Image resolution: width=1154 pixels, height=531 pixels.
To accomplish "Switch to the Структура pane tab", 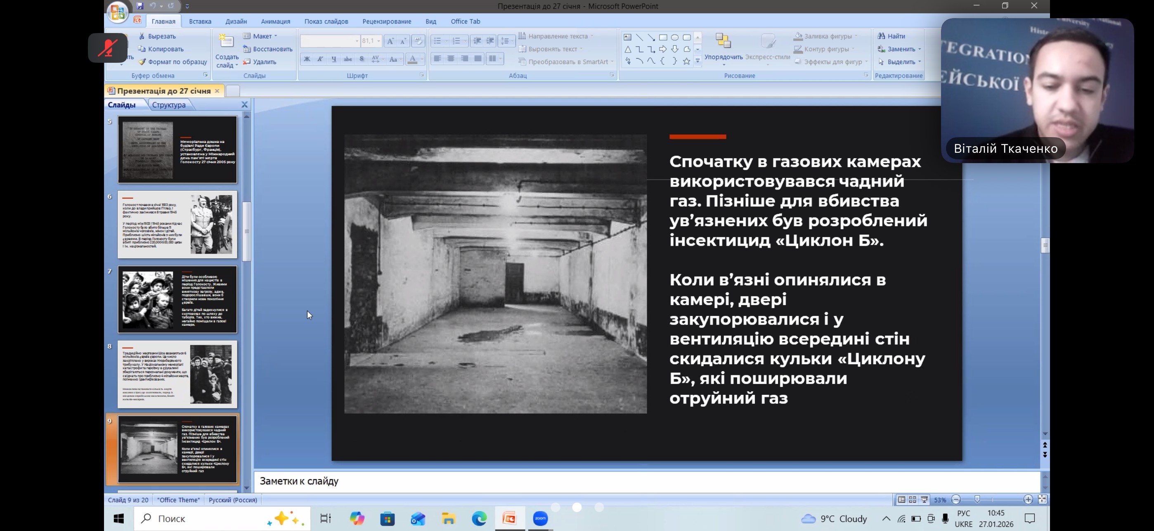I will [168, 105].
